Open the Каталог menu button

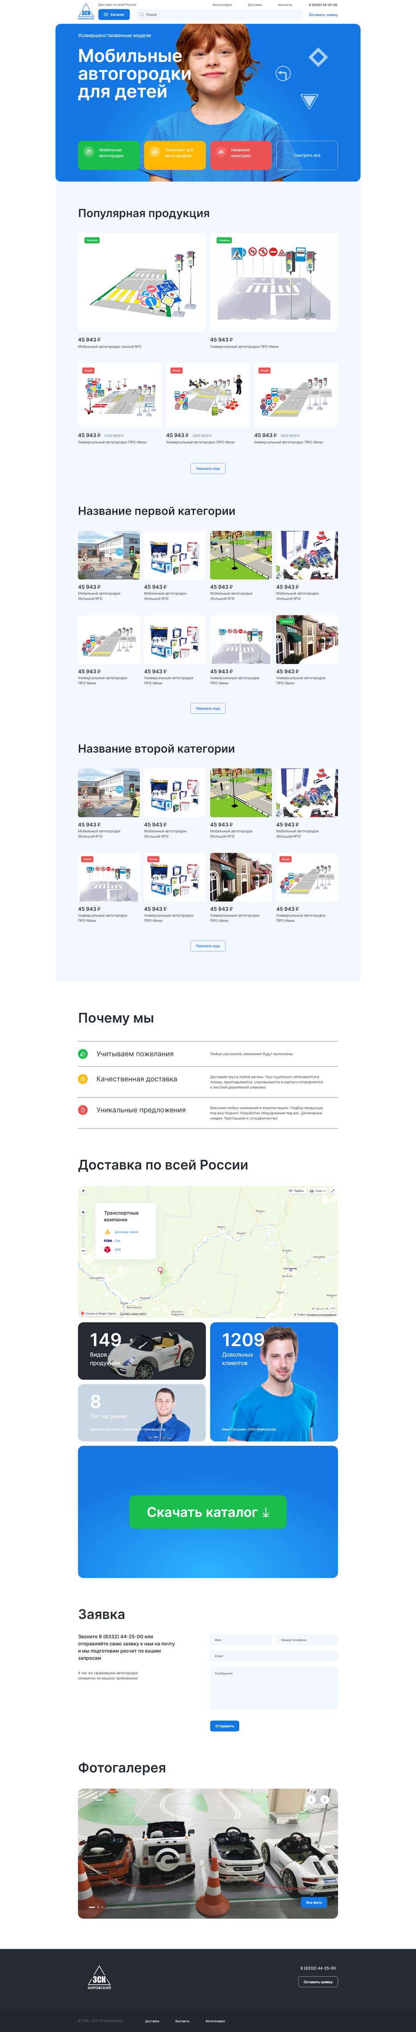[114, 14]
